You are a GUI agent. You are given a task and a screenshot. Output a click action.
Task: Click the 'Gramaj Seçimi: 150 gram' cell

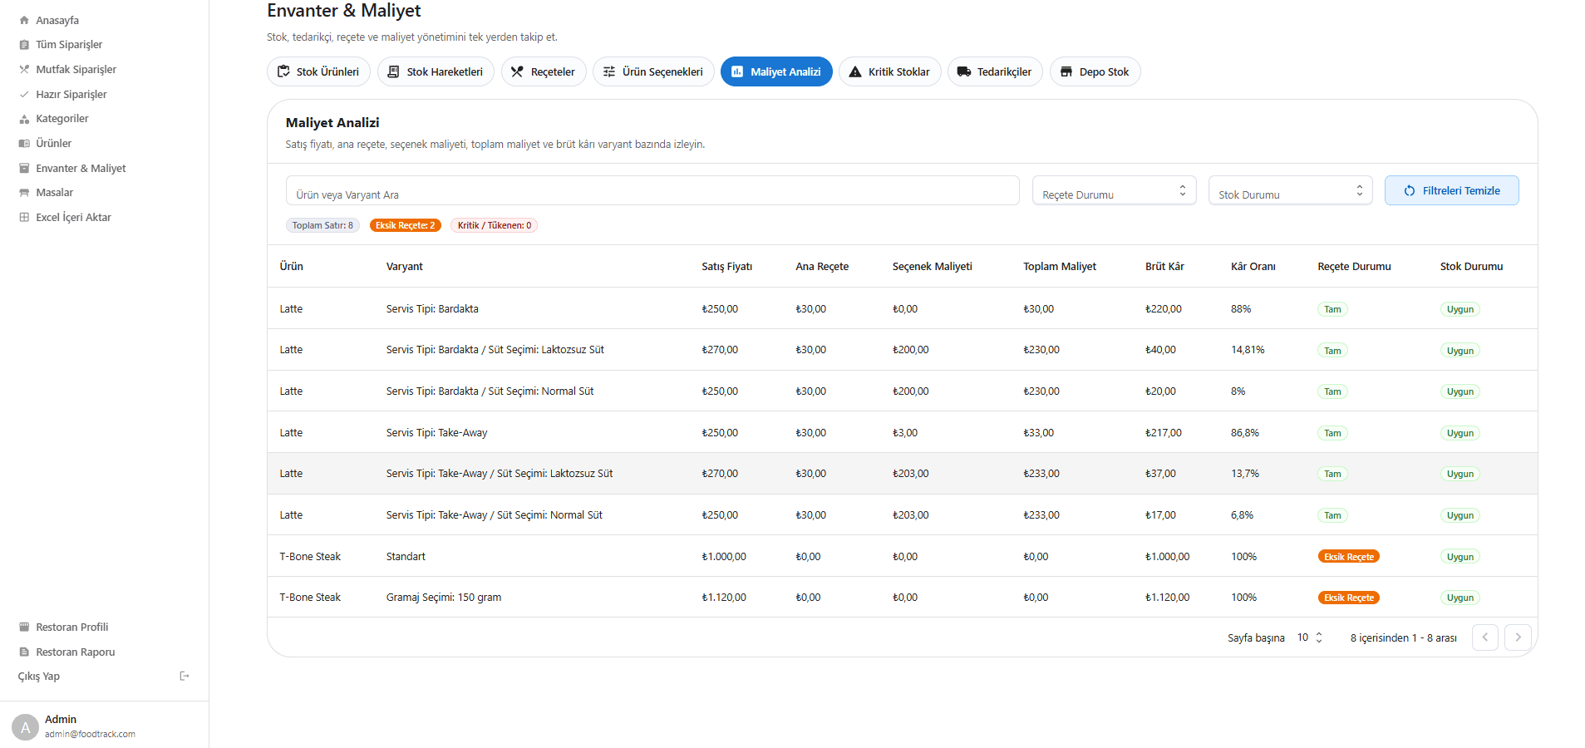pos(444,597)
